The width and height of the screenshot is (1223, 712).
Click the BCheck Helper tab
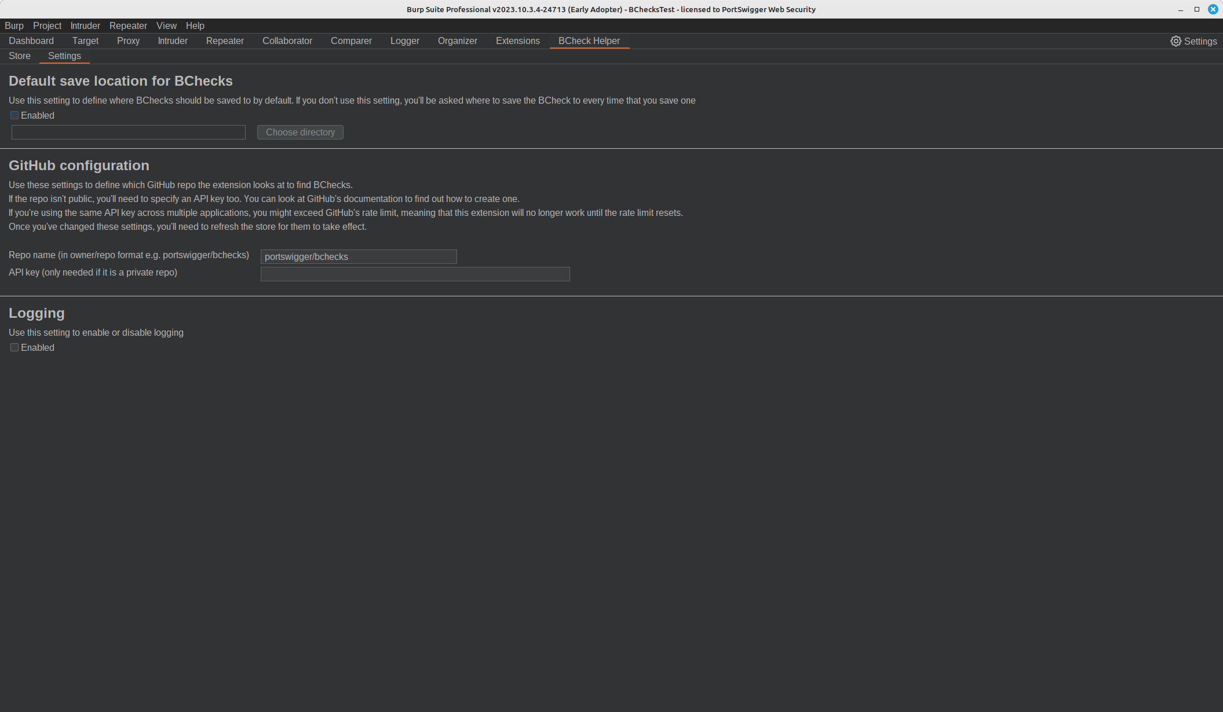(589, 41)
